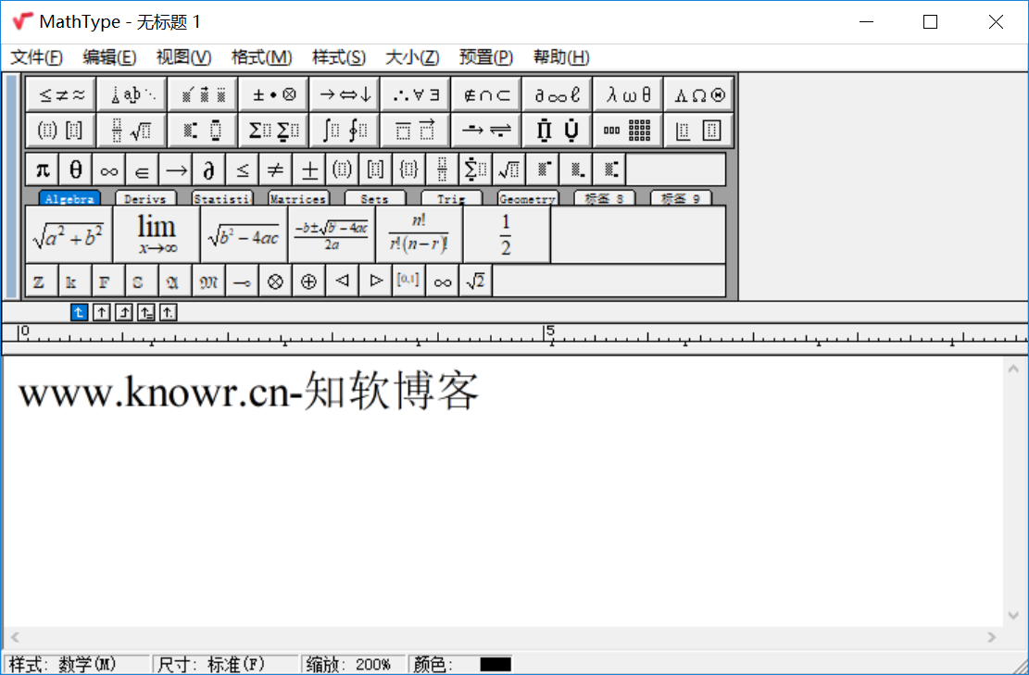This screenshot has height=675, width=1029.
Task: Open the underbar and overbar templates palette
Action: 416,130
